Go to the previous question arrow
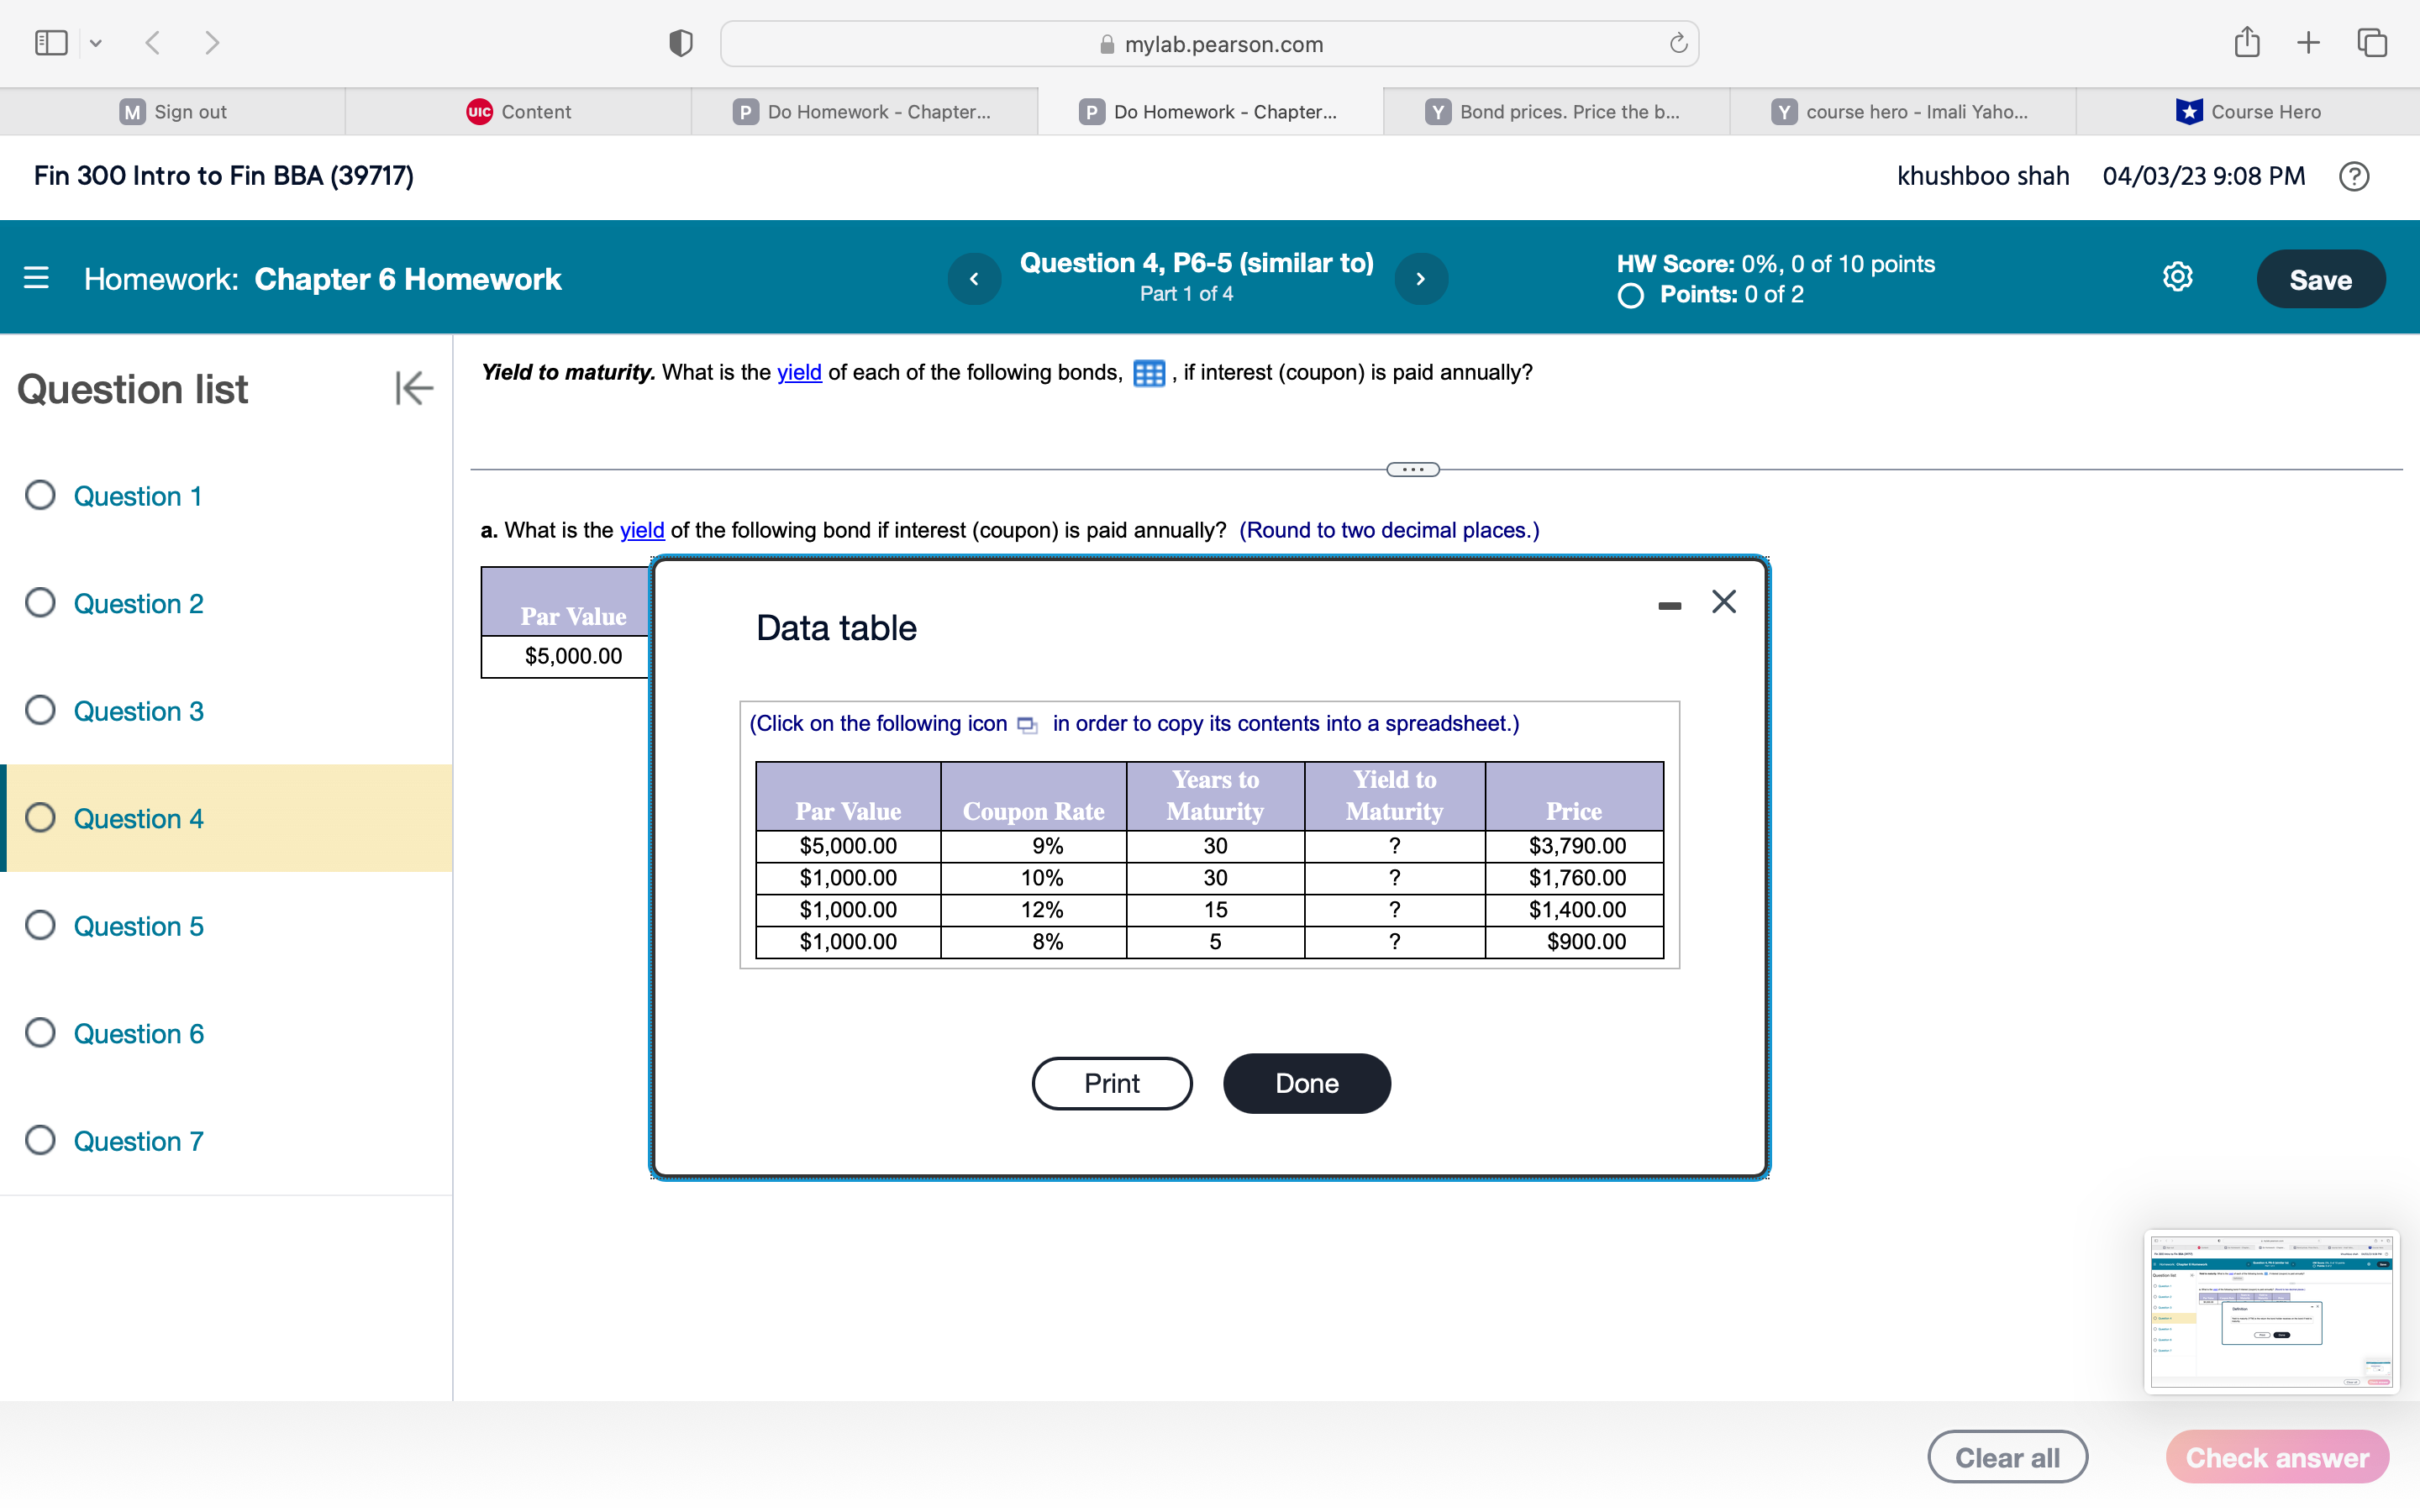This screenshot has height=1512, width=2420. (974, 279)
